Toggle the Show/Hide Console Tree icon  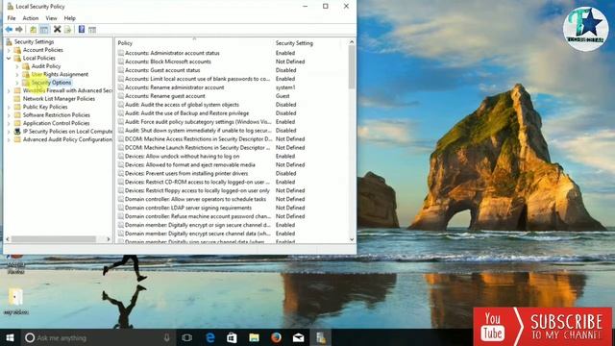click(x=44, y=30)
